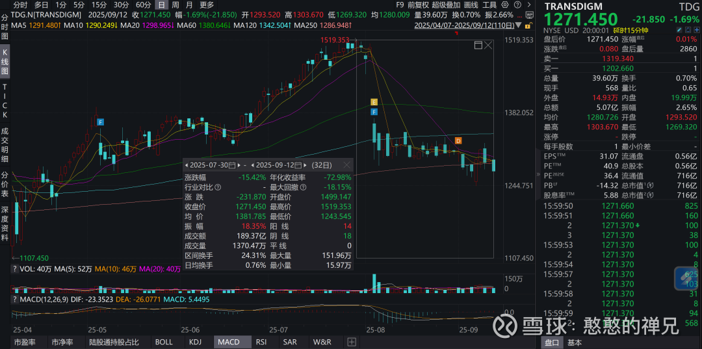702x349 pixels.
Task: Switch indicator to SAR
Action: (x=290, y=343)
